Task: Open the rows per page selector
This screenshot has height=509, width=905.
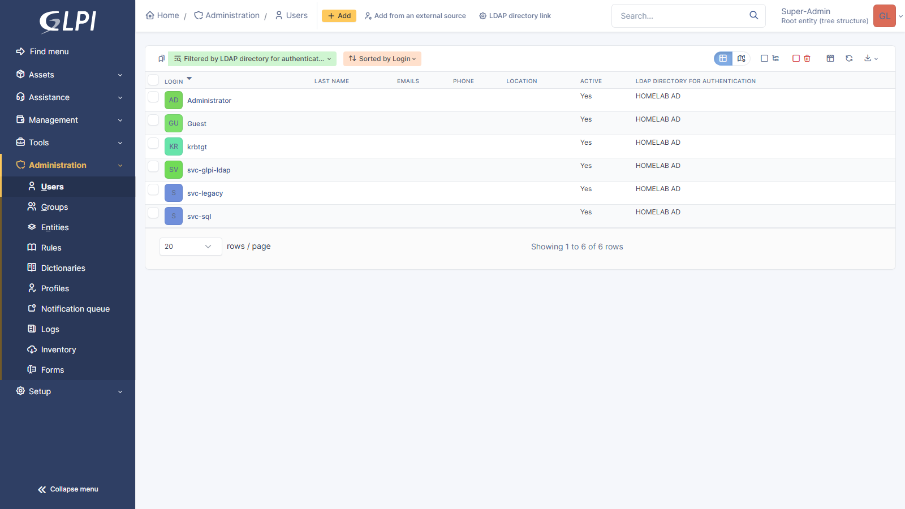Action: 191,247
